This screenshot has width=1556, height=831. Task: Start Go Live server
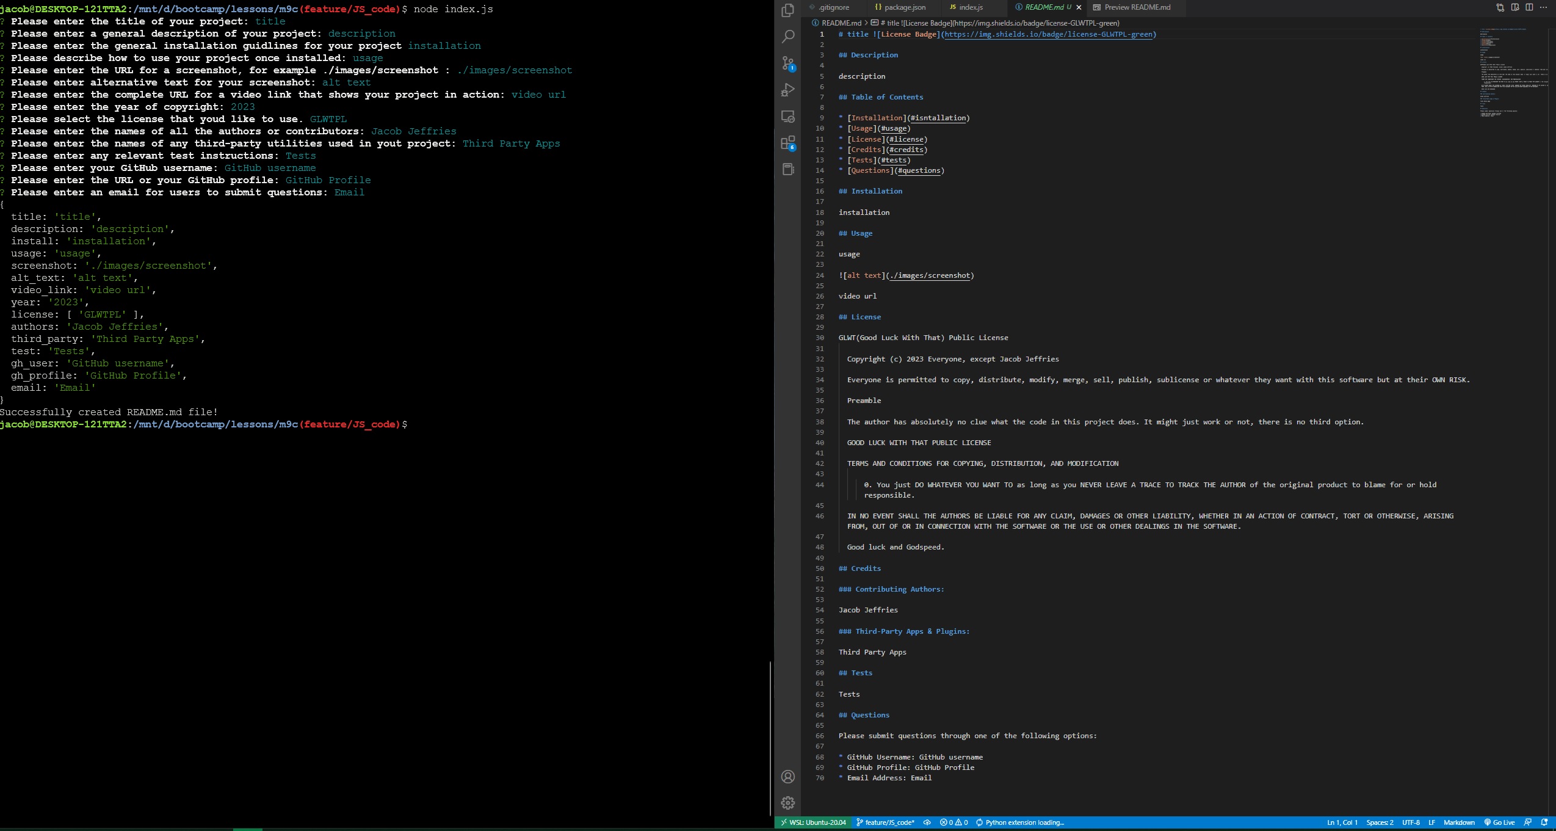pyautogui.click(x=1499, y=822)
